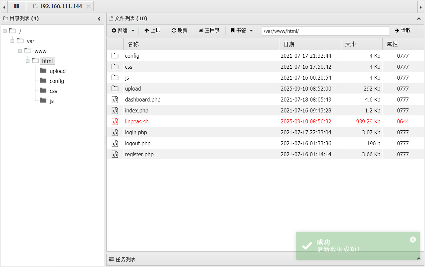Image resolution: width=425 pixels, height=267 pixels.
Task: Collapse the directory list panel
Action: 99,19
